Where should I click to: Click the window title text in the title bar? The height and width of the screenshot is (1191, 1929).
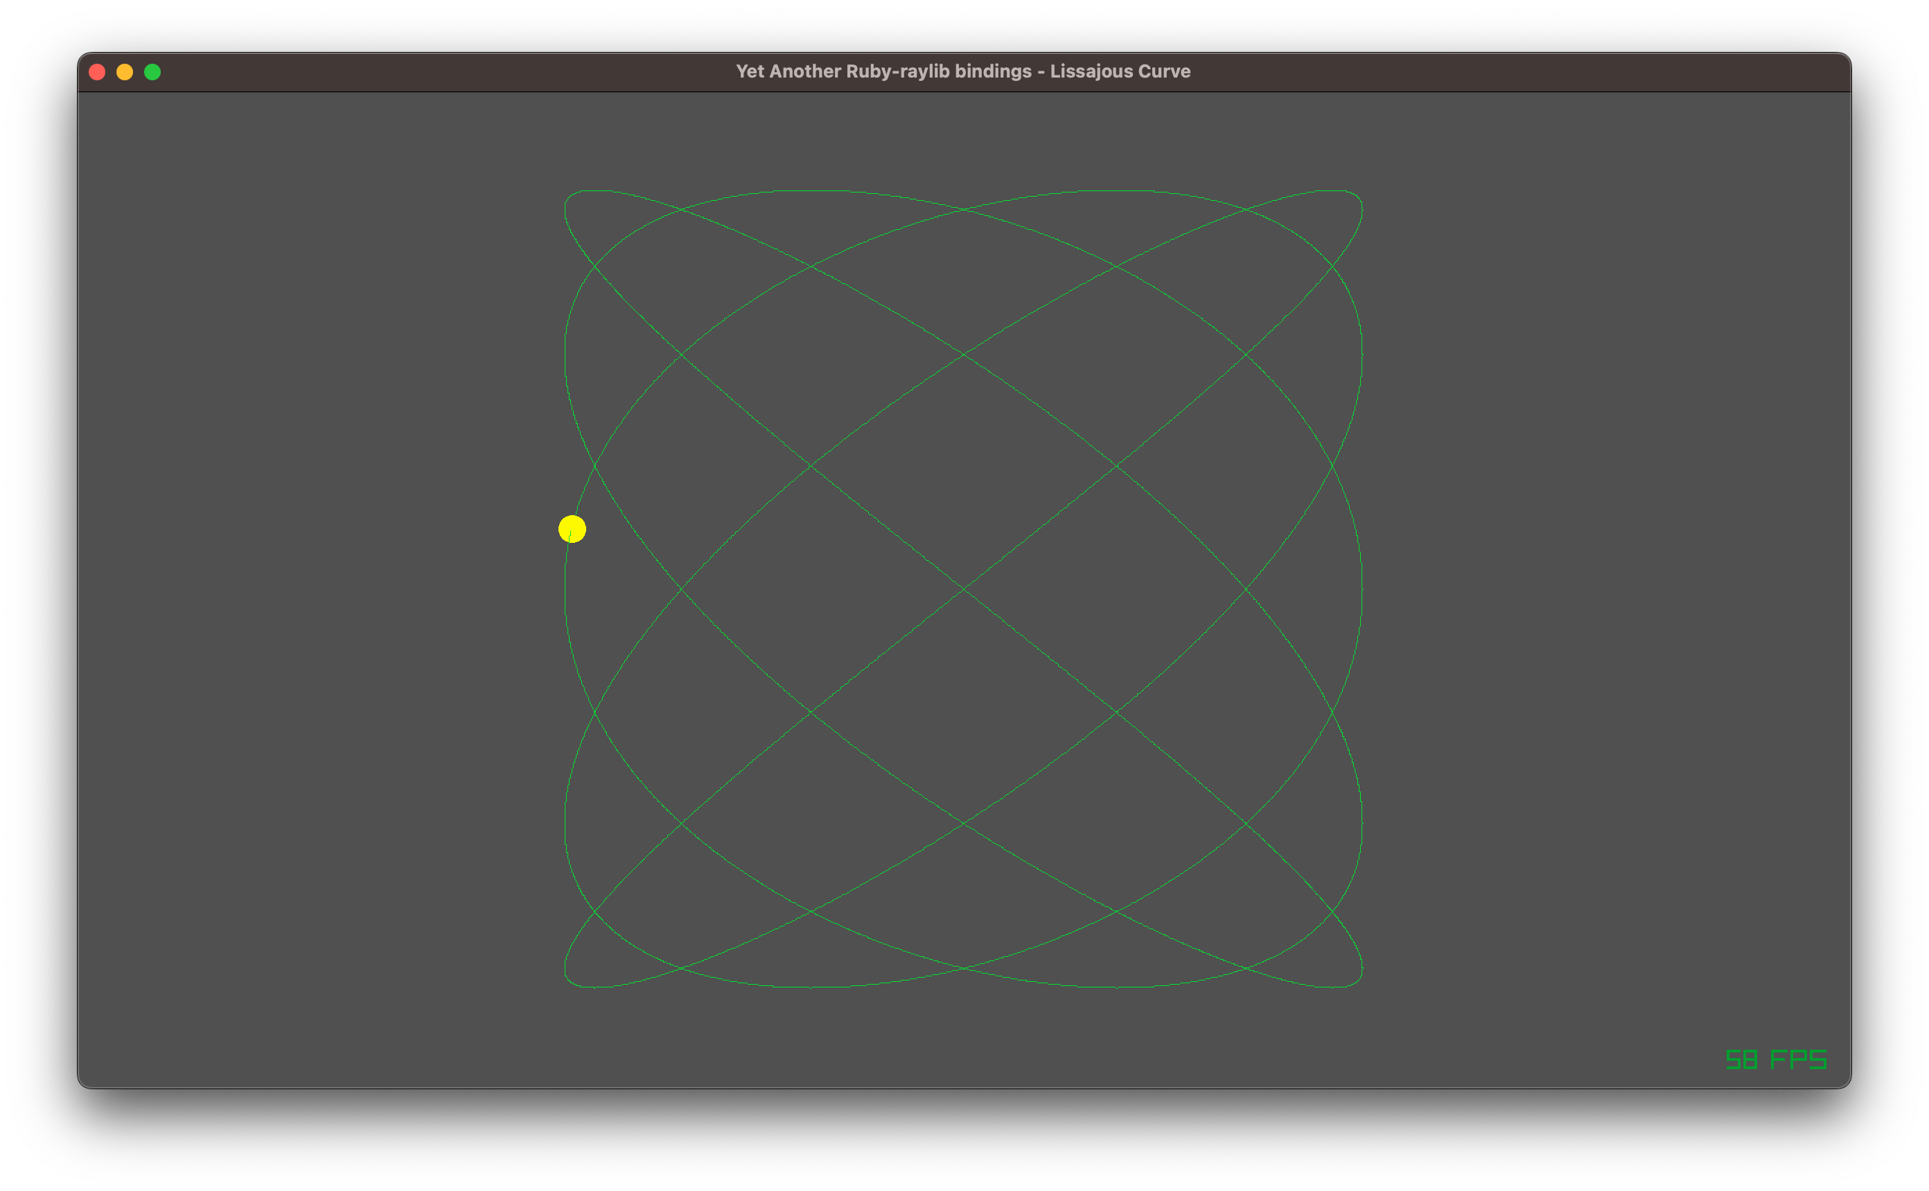pyautogui.click(x=963, y=72)
